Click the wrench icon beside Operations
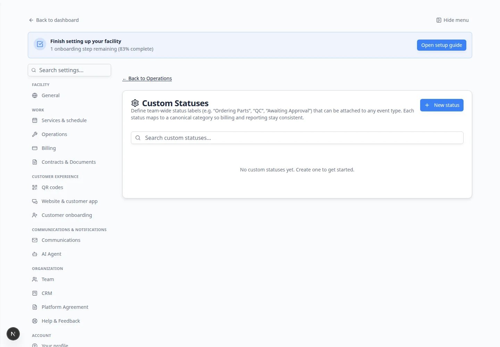Image resolution: width=500 pixels, height=347 pixels. (35, 134)
